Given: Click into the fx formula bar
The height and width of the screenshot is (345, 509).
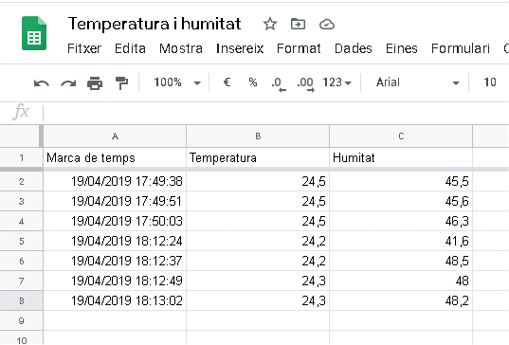Looking at the screenshot, I should 276,113.
